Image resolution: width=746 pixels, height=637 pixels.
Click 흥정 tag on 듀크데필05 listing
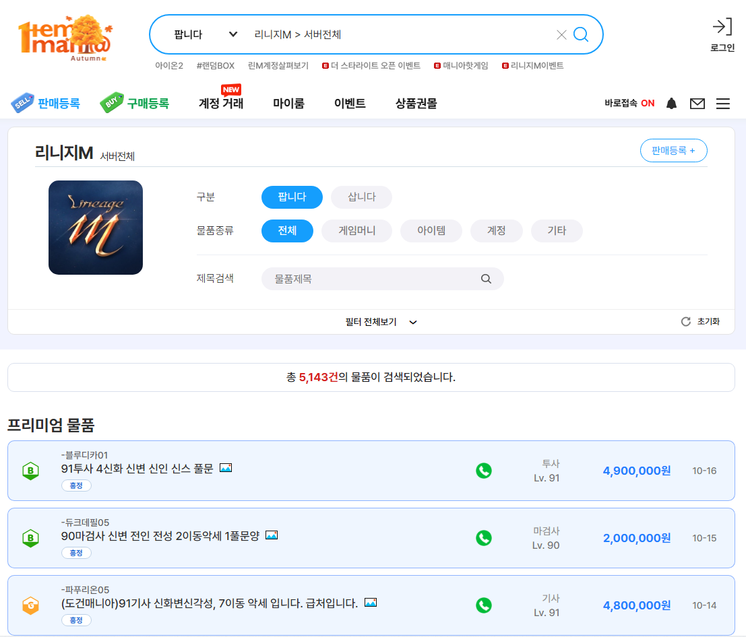point(76,553)
